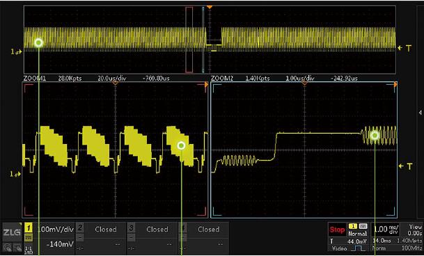Click the channel 1 coupling icon
Image resolution: width=424 pixels, height=256 pixels.
(29, 238)
